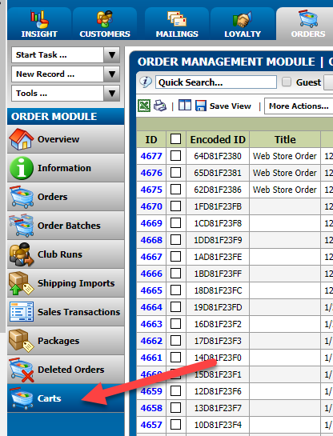The height and width of the screenshot is (436, 333).
Task: Check the box for order 4677
Action: click(x=175, y=156)
